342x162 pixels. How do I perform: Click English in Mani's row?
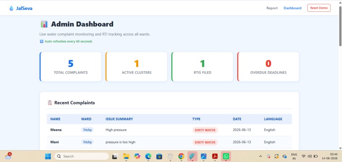[x=269, y=142]
